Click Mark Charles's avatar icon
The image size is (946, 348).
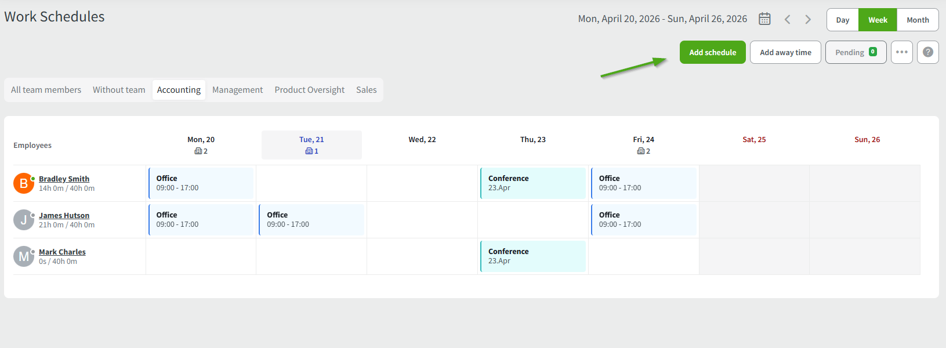coord(23,256)
